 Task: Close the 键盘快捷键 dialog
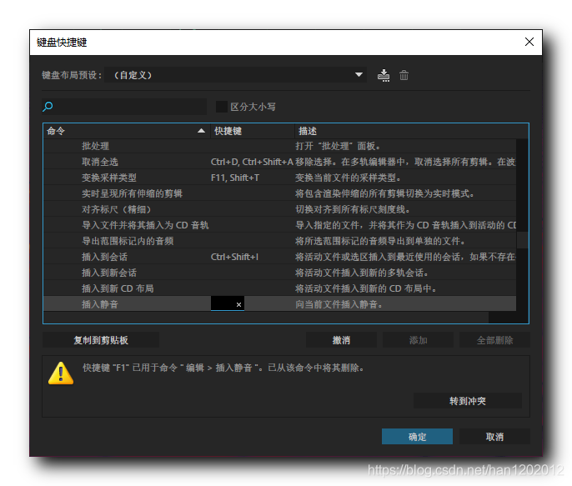(529, 42)
